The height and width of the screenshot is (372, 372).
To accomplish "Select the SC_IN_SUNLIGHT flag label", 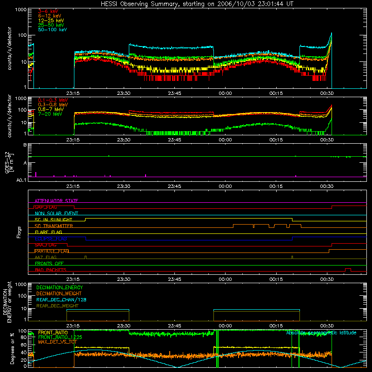I will [53, 219].
